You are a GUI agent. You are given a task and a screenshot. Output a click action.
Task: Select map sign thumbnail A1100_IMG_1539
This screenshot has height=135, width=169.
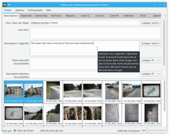point(151,92)
